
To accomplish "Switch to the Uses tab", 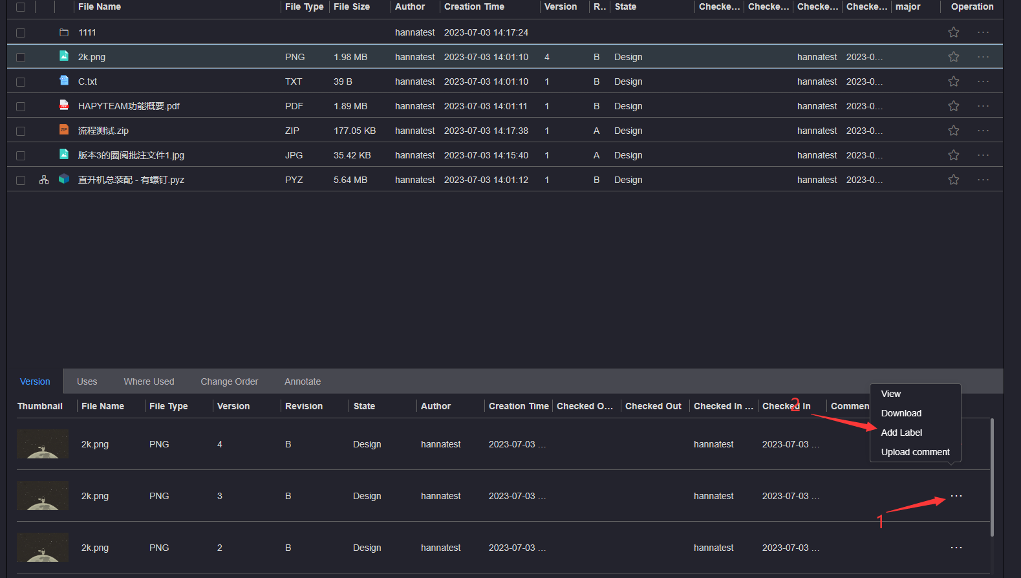I will (x=87, y=381).
